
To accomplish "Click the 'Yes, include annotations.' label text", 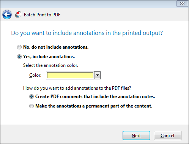I will (49, 57).
